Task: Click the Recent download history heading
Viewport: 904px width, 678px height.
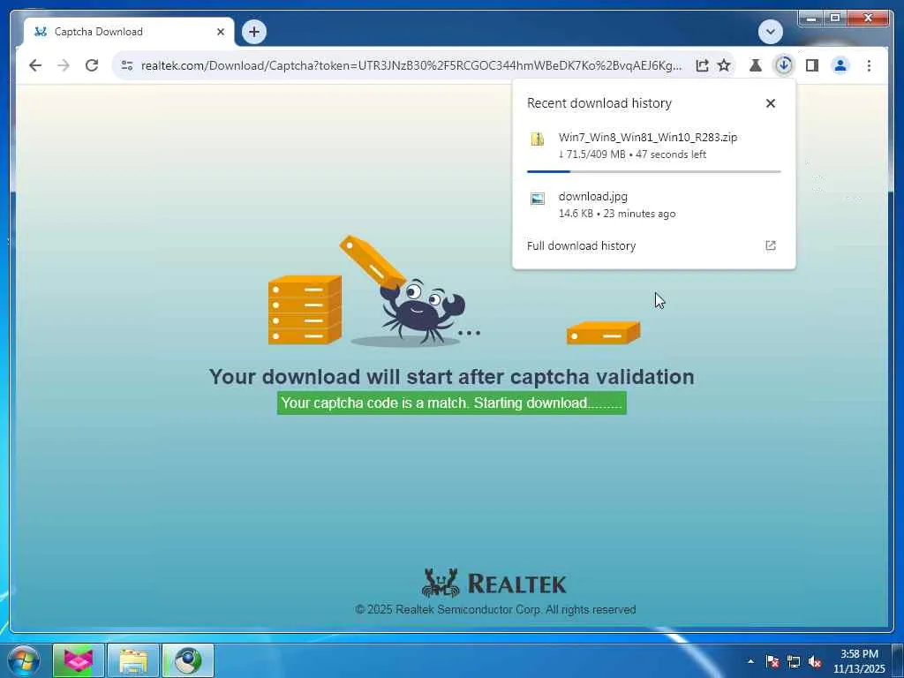Action: pos(599,103)
